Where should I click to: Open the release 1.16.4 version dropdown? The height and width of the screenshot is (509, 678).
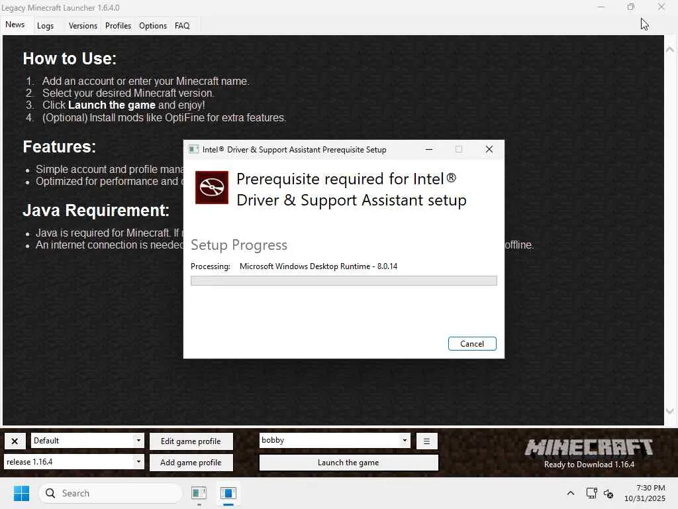tap(138, 462)
